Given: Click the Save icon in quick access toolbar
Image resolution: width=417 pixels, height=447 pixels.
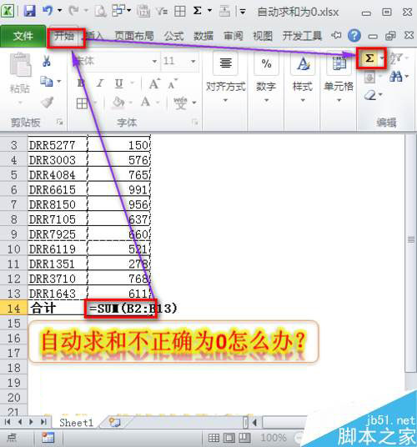Looking at the screenshot, I should [30, 12].
